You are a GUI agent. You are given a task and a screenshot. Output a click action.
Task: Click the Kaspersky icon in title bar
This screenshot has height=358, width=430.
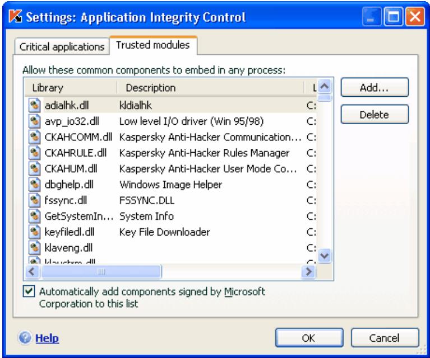[x=15, y=16]
